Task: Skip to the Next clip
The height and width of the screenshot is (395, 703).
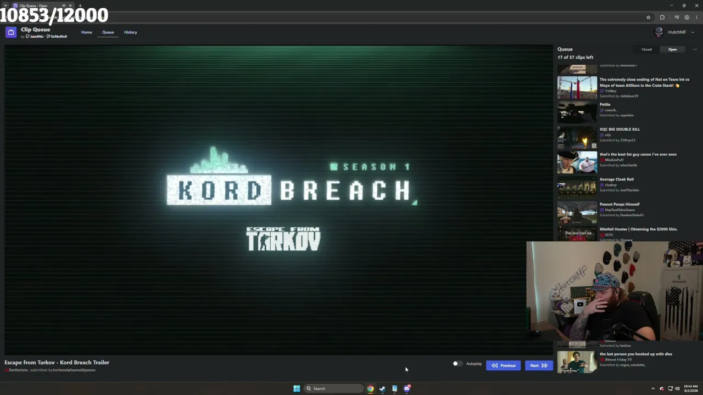Action: point(538,365)
